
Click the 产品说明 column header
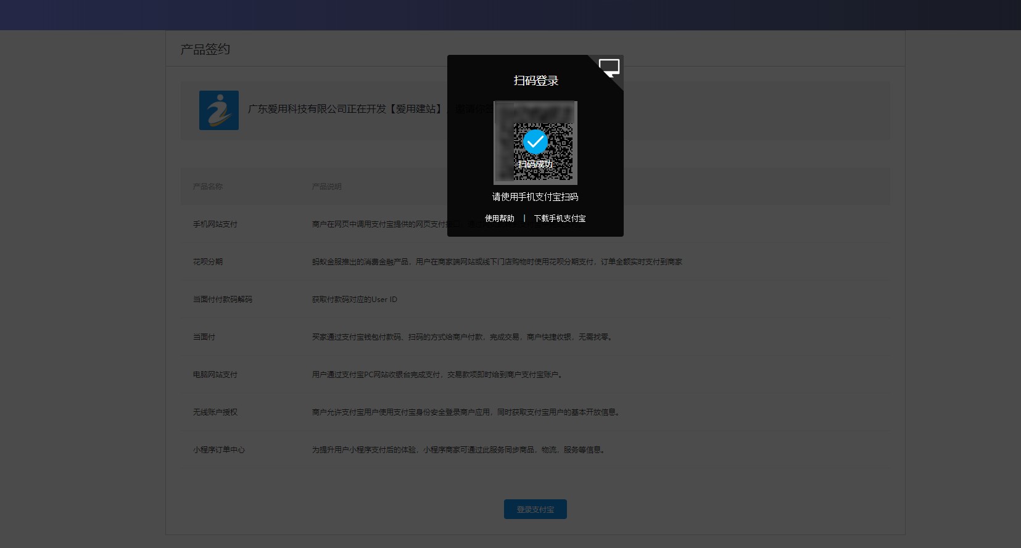point(327,187)
